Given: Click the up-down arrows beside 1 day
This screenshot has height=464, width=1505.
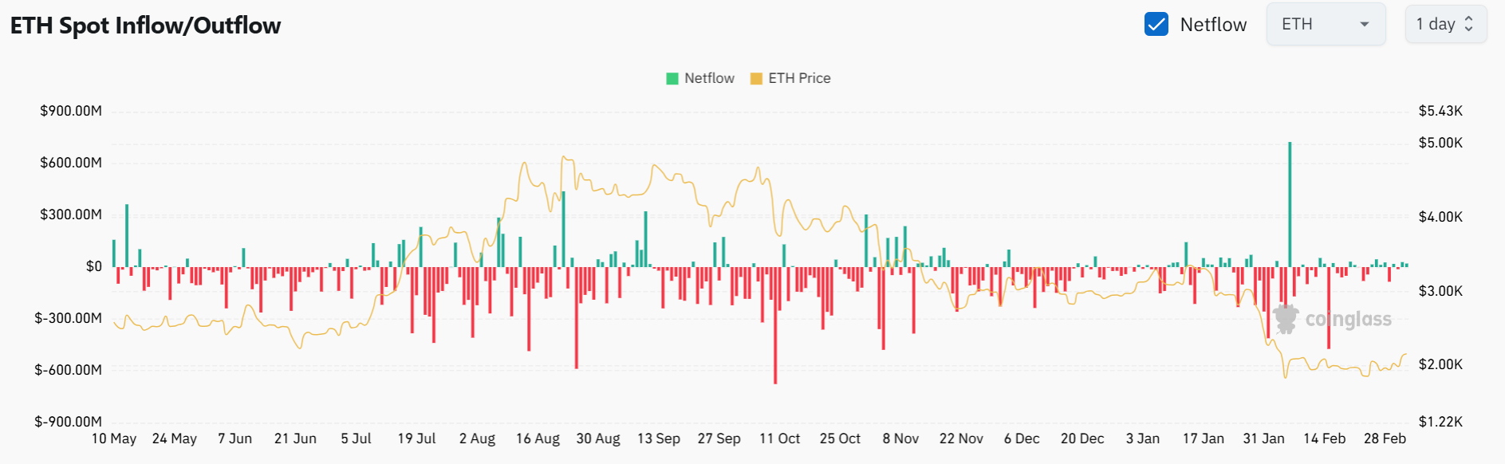Looking at the screenshot, I should (1469, 25).
